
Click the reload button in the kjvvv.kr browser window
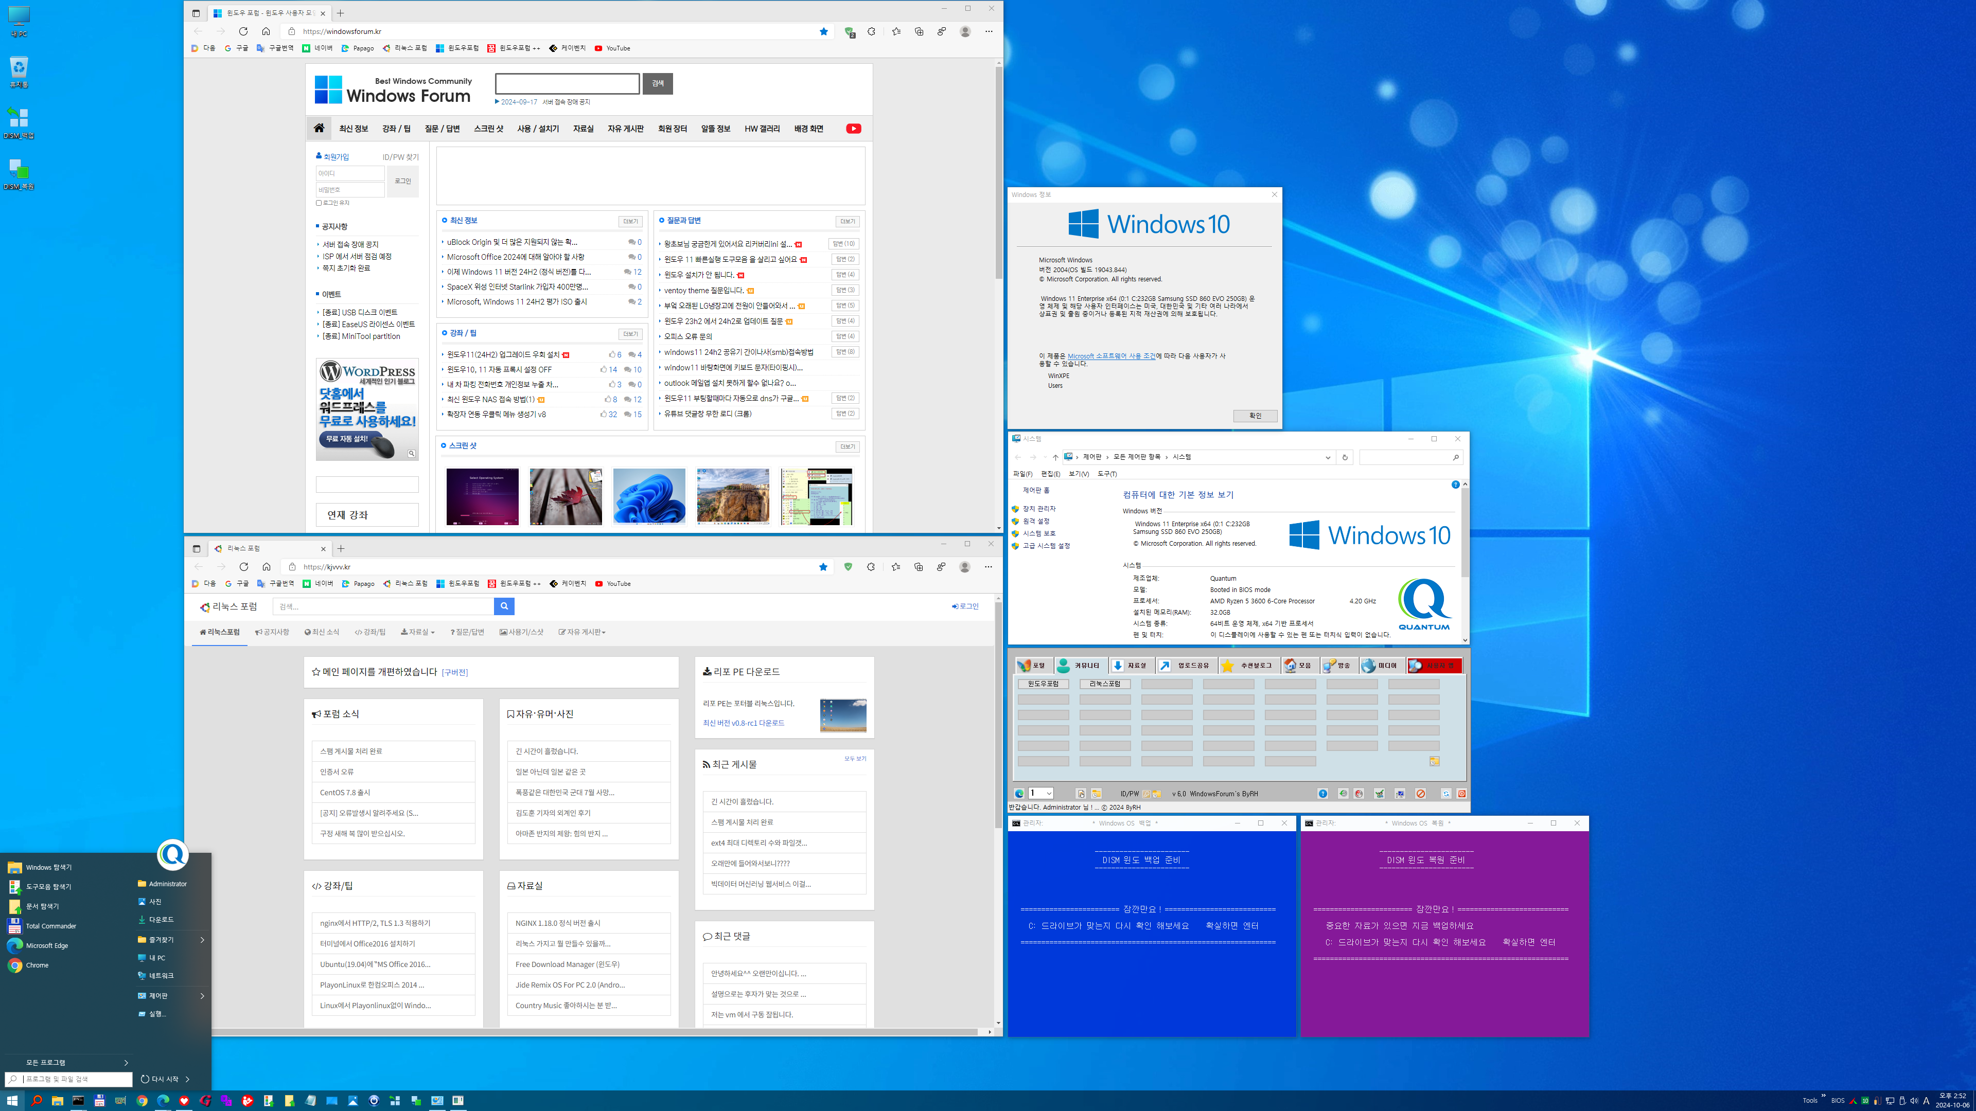(x=243, y=567)
